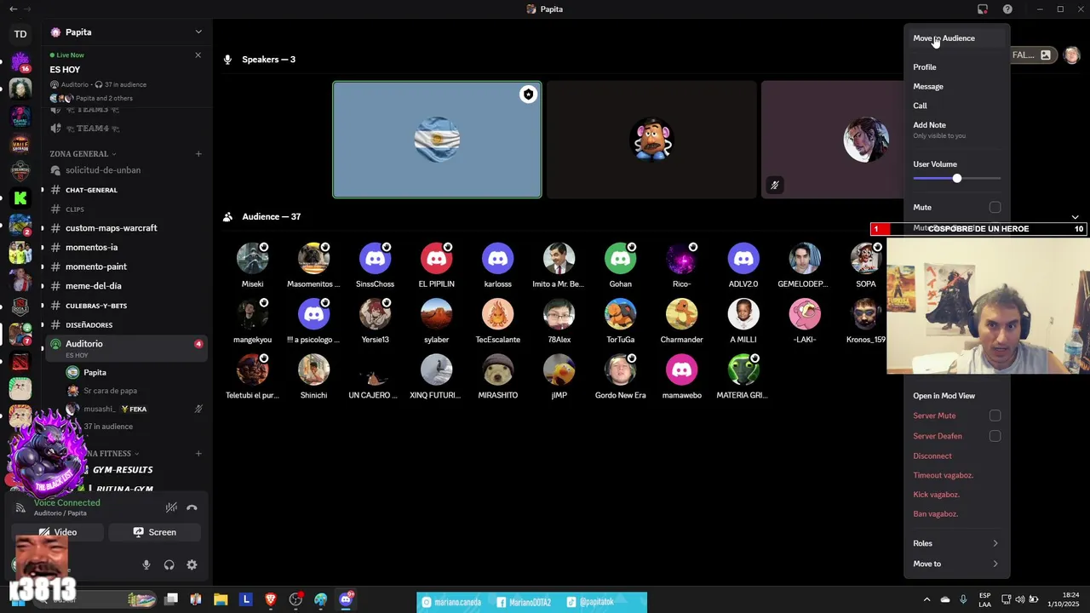
Task: Disconnect from voice with the hang-up icon
Action: click(192, 507)
